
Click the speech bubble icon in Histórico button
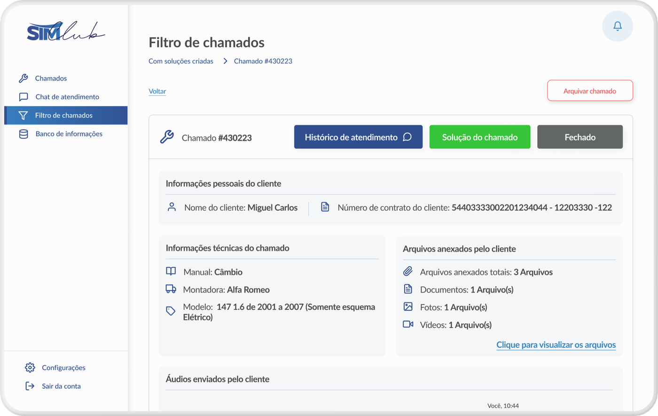pos(407,137)
